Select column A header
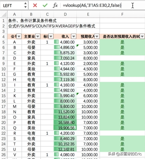This screenshot has width=145, height=159. tap(15, 14)
